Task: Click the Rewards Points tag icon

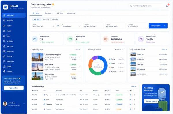Action: click(141, 39)
